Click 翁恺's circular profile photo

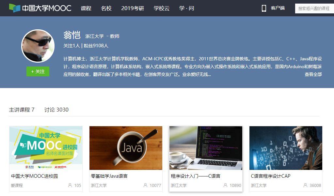pyautogui.click(x=38, y=46)
